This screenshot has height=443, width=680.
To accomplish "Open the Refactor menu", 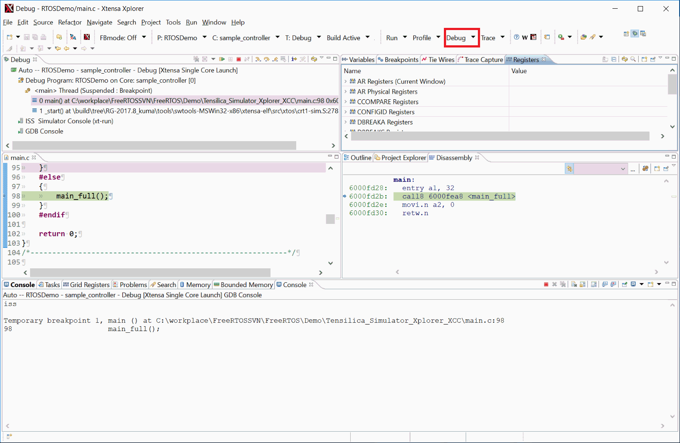I will click(70, 22).
